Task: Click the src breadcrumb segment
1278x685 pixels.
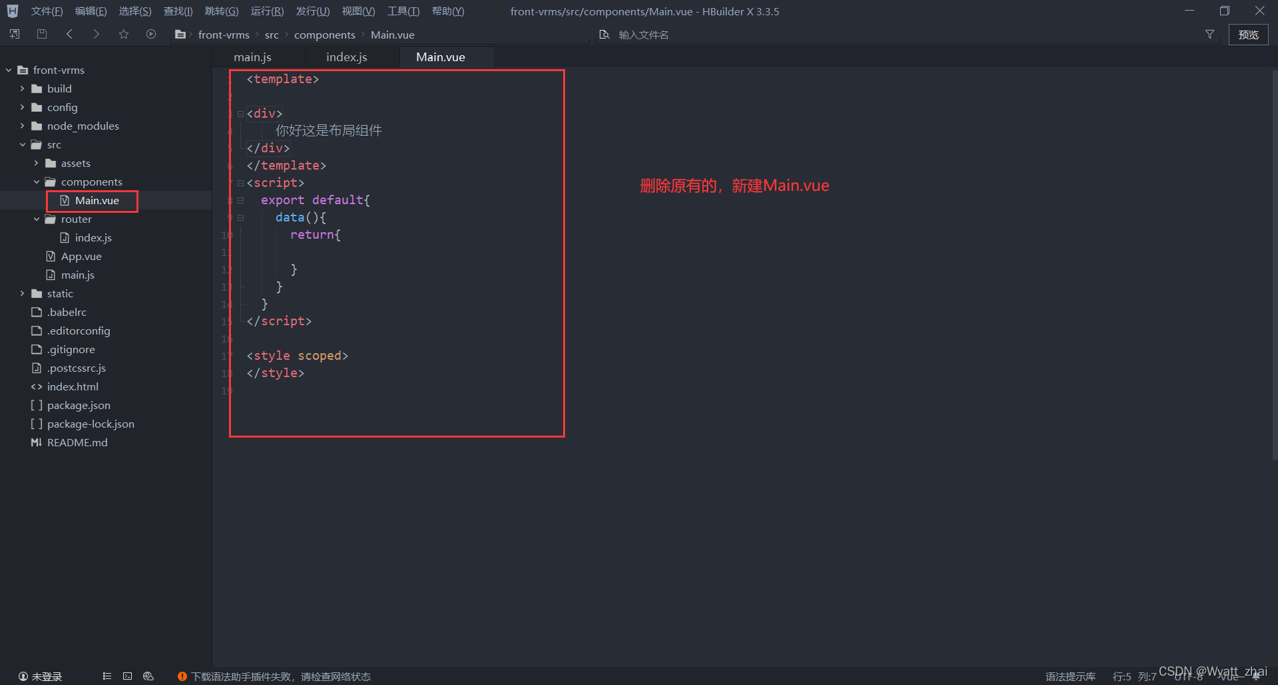Action: (272, 35)
